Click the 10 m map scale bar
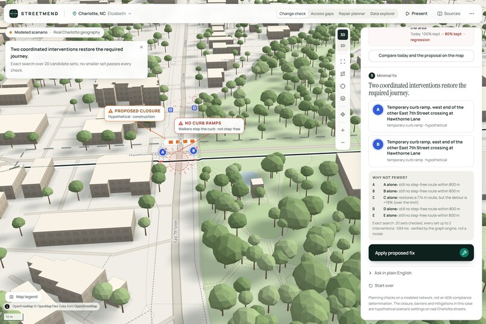Screen dimensions: 486x324 pyautogui.click(x=14, y=317)
